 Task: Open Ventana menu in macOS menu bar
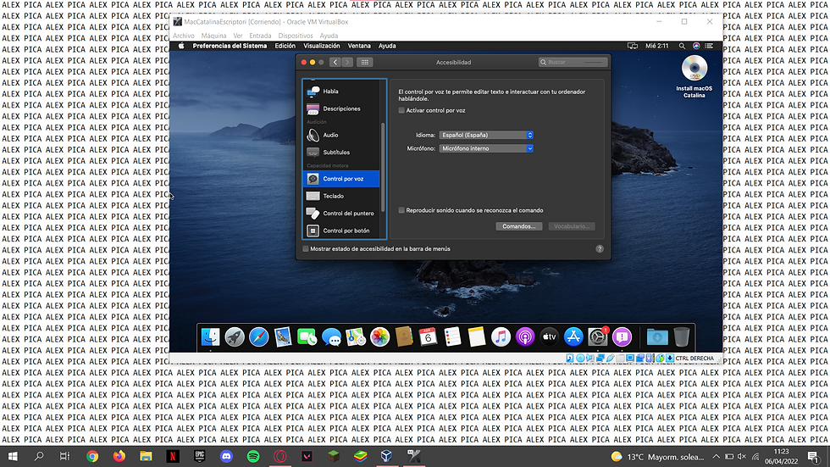[359, 46]
